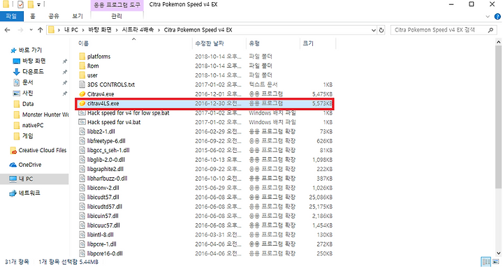The image size is (503, 268).
Task: Go back with the left arrow
Action: (x=8, y=30)
